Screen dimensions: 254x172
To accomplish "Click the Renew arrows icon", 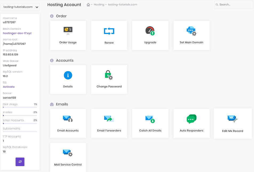I will click(109, 31).
